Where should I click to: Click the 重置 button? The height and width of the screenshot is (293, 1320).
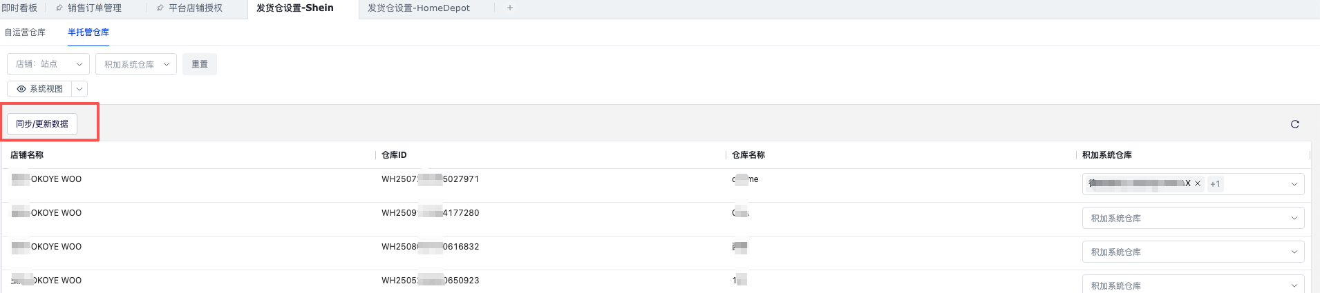(x=200, y=64)
